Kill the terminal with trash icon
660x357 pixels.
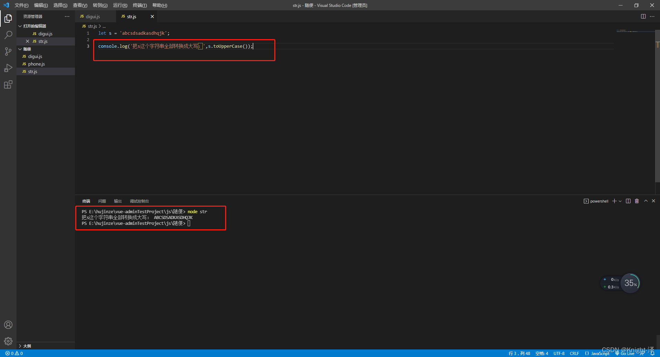pos(637,201)
